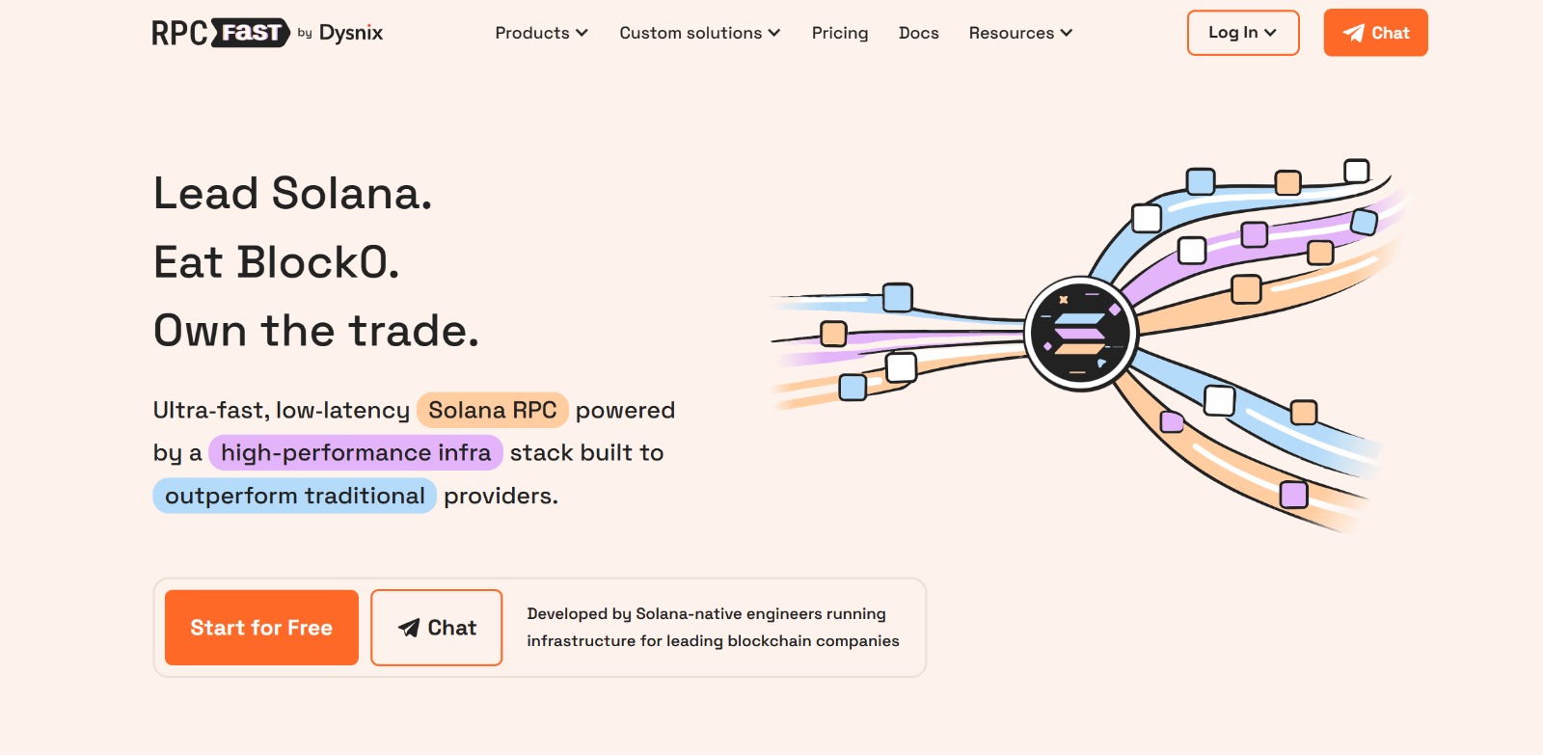Click the outlined Chat button in hero
Screen dimensions: 1543x755
click(437, 628)
